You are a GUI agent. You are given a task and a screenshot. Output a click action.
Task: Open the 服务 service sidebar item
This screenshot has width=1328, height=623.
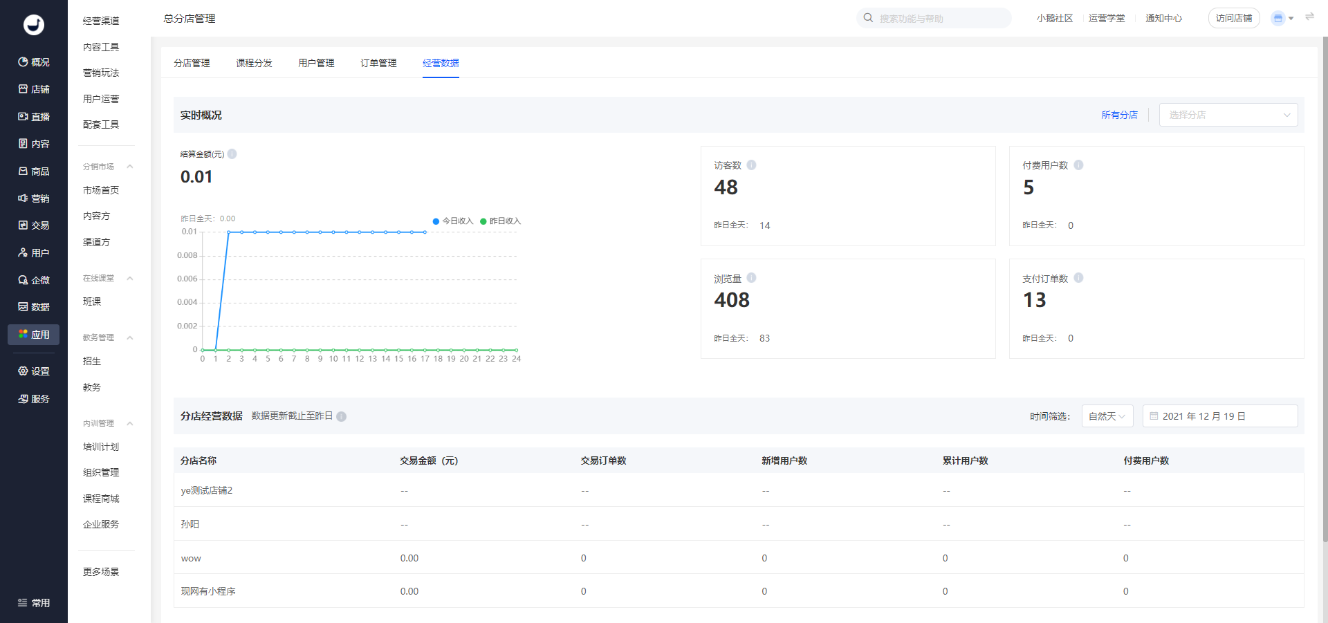click(33, 399)
